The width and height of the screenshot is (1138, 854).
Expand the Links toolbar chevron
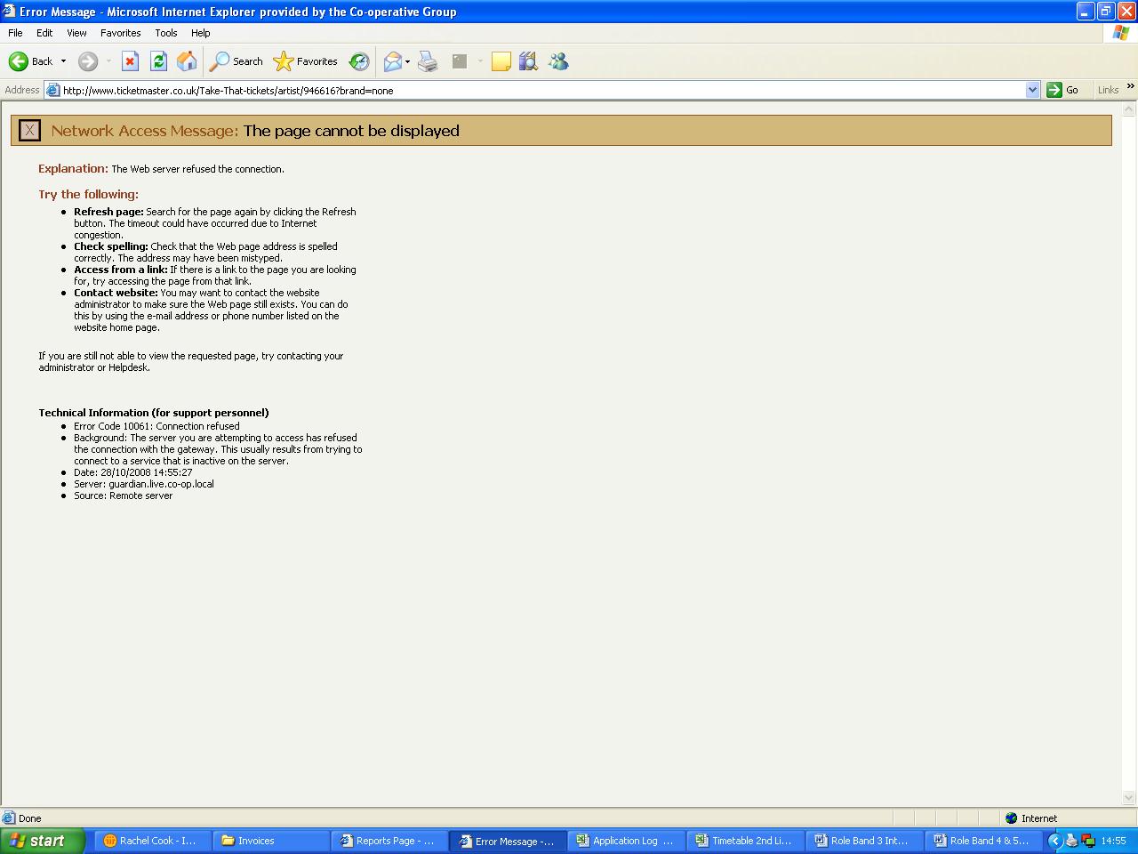tap(1130, 86)
